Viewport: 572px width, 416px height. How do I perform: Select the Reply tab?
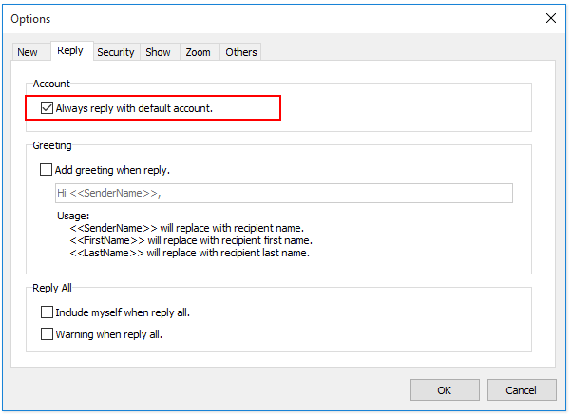(72, 50)
